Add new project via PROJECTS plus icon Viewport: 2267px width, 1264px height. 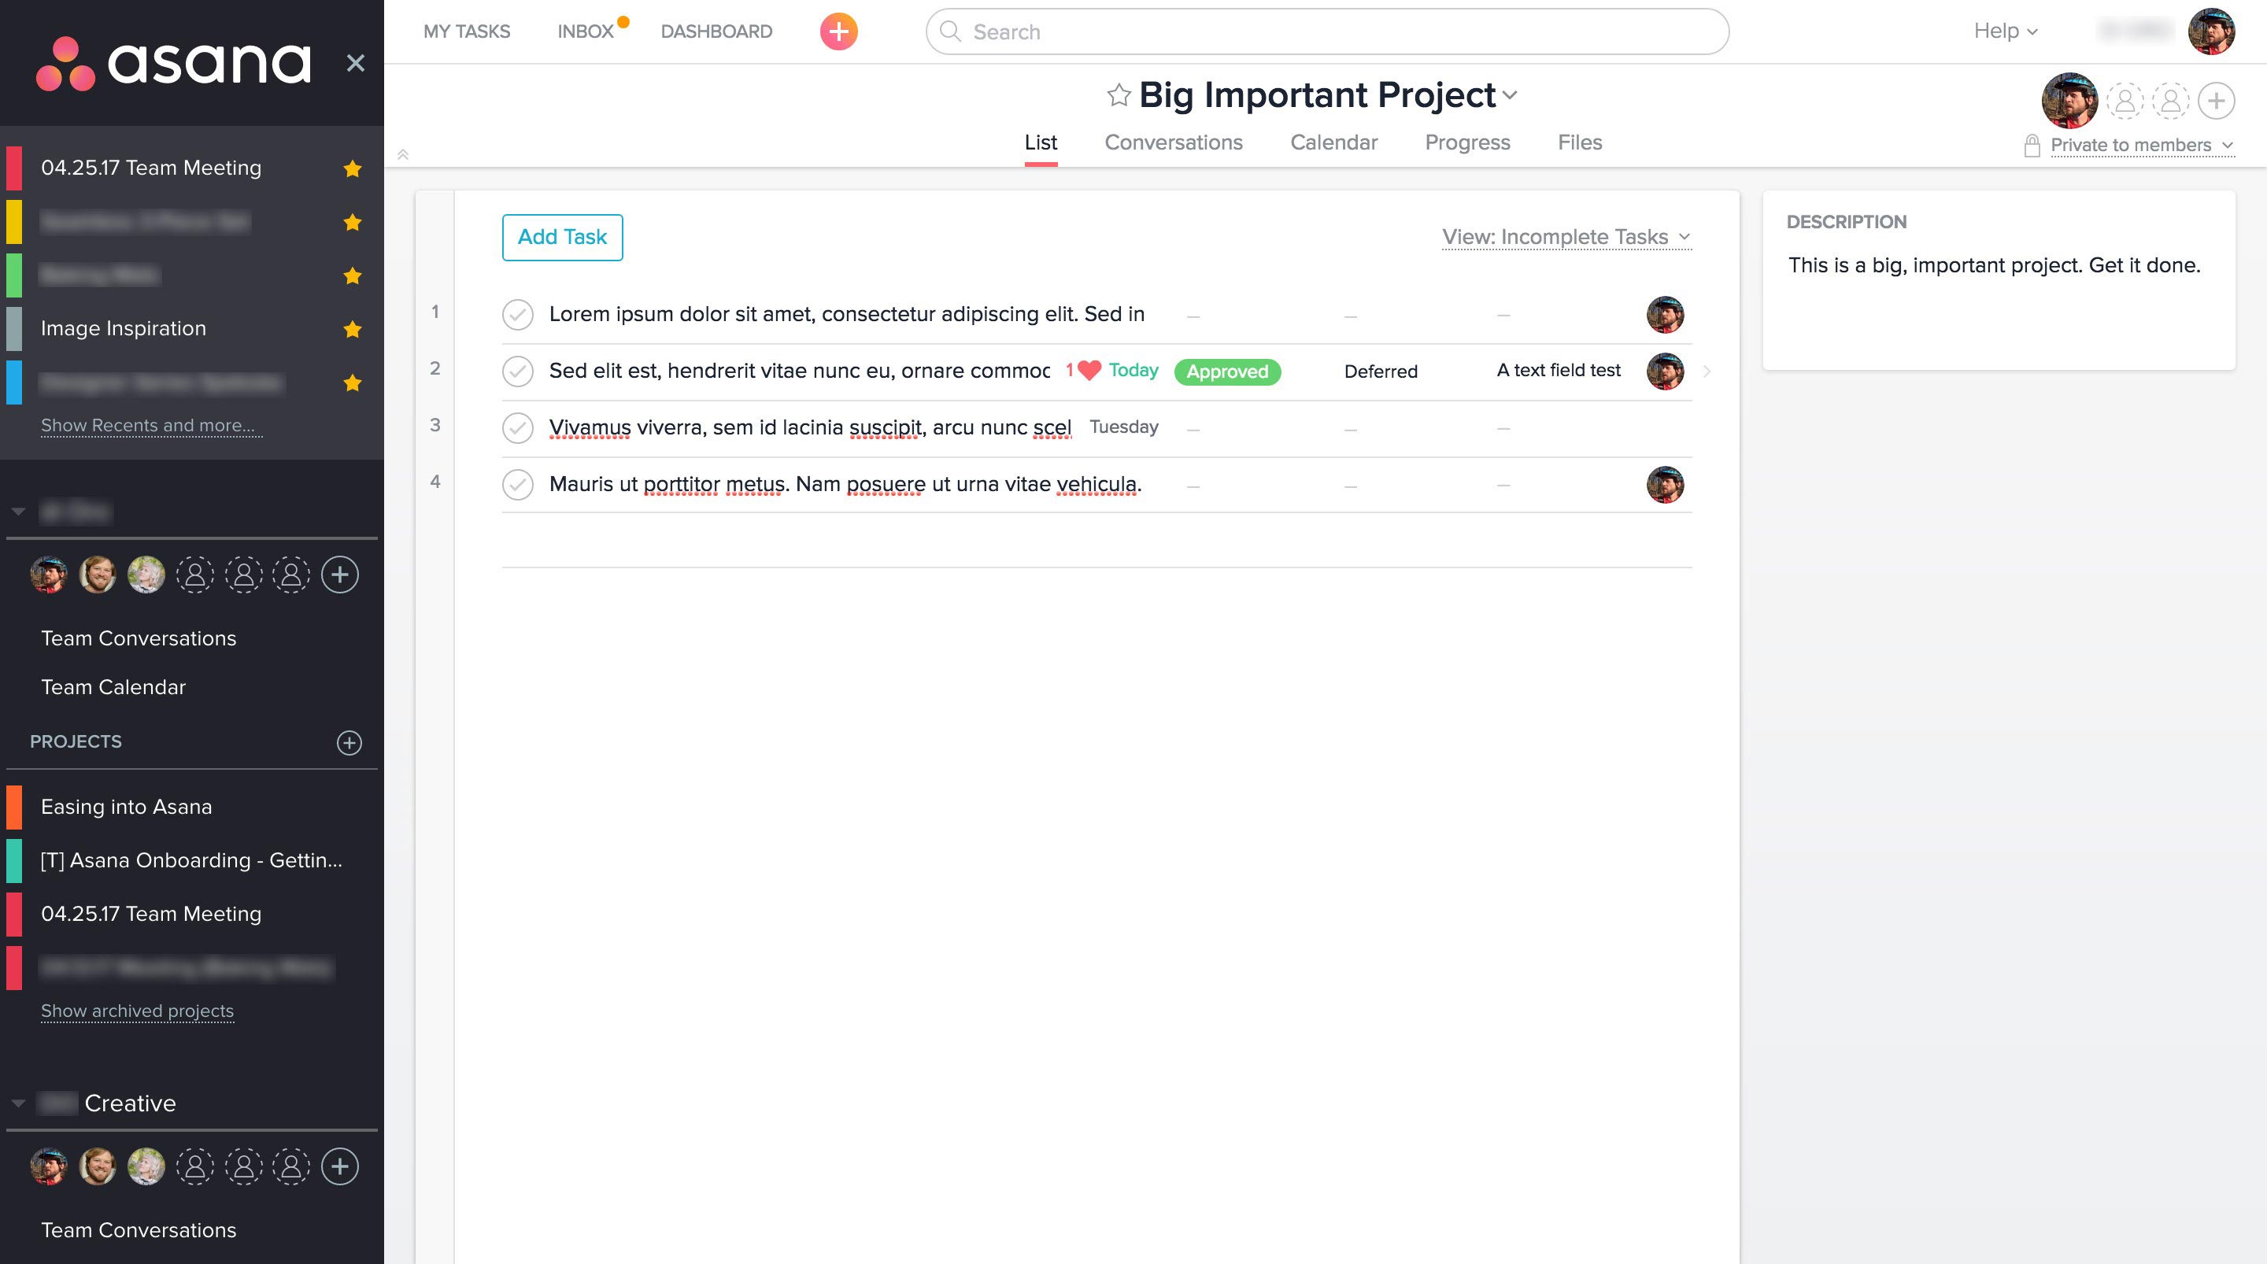(349, 742)
